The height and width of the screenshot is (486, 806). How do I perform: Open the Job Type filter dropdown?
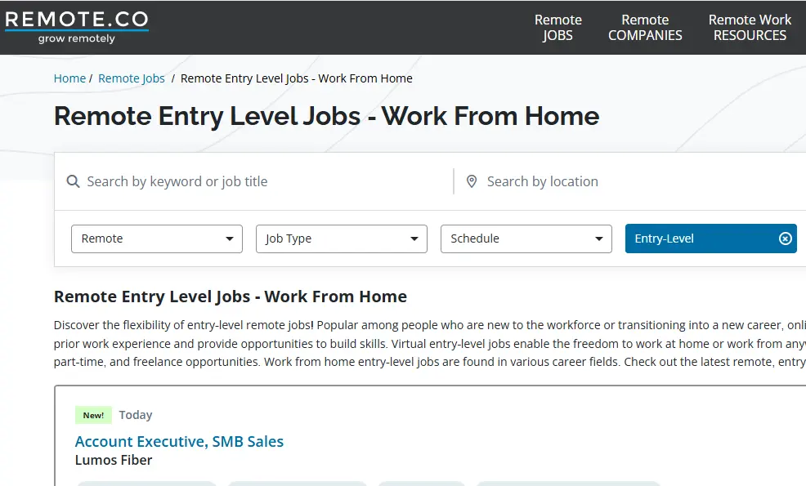[341, 239]
